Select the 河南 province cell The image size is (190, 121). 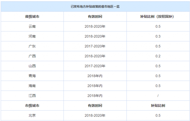tap(32, 36)
